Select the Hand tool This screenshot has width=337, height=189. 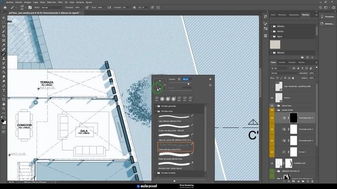click(4, 104)
